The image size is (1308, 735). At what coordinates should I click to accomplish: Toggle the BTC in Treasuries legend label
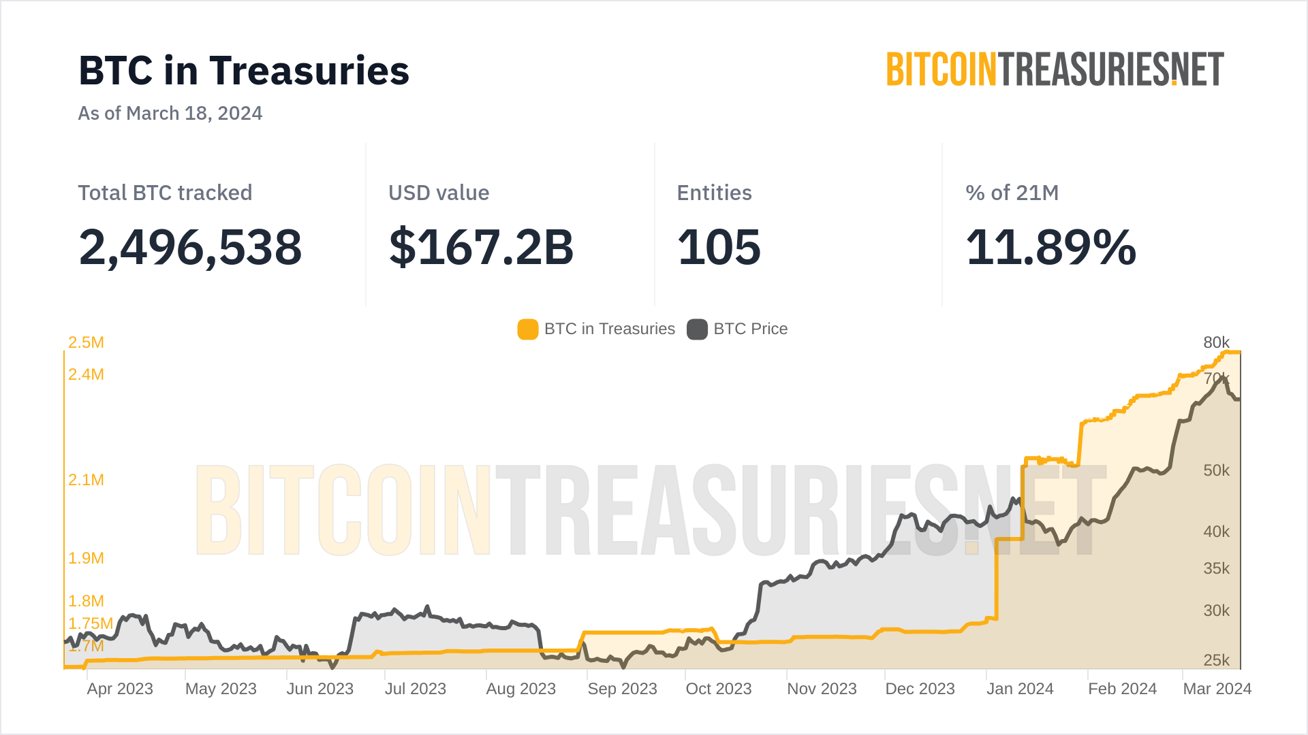point(609,329)
